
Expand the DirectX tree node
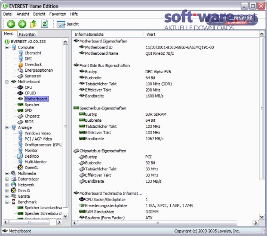[x=7, y=191]
